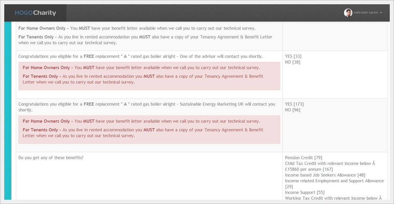Select Income based Job Seekers Allowance [48]
Screen dimensions: 394x204
click(325, 175)
